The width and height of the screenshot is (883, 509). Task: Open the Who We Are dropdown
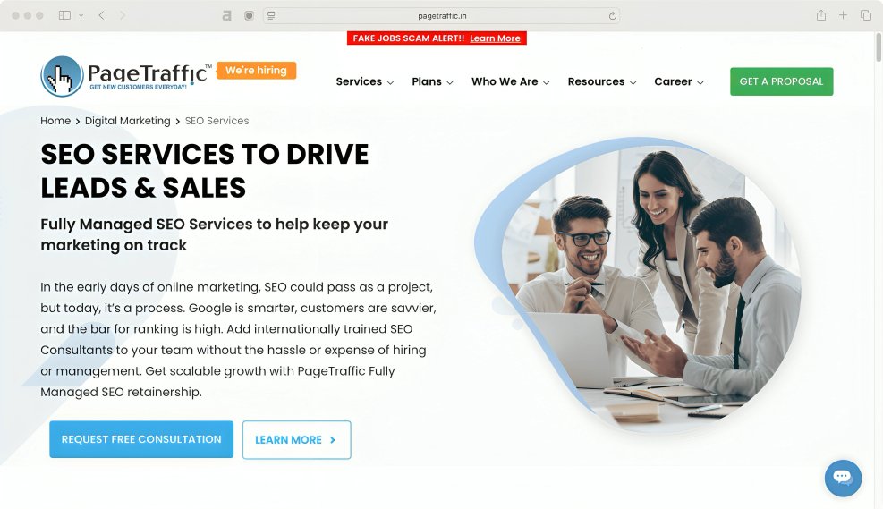coord(510,81)
